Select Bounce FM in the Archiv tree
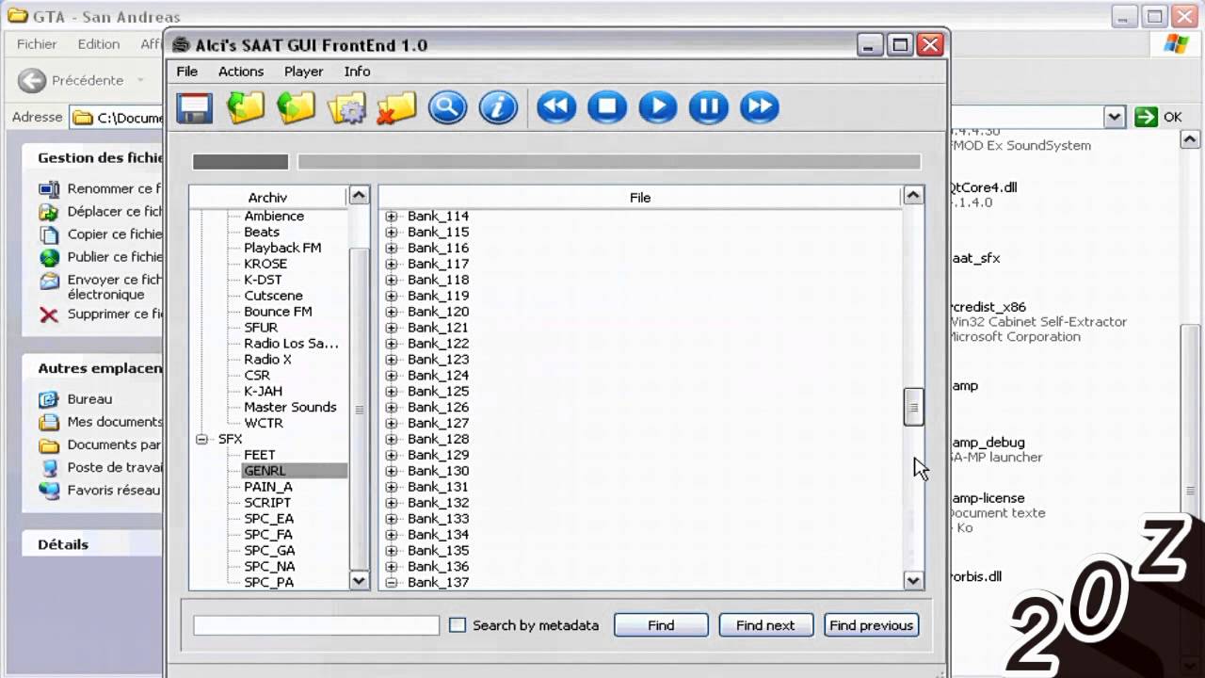The image size is (1205, 678). pos(278,312)
